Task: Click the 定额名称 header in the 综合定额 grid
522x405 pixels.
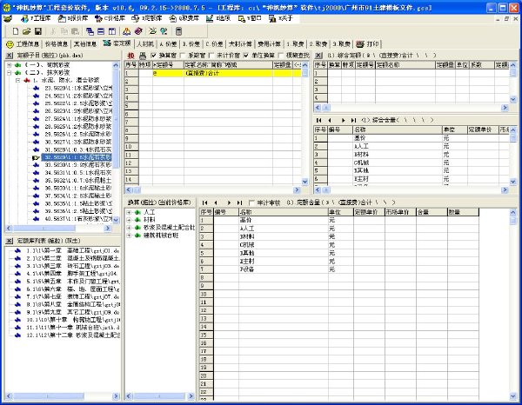Action: [x=405, y=65]
